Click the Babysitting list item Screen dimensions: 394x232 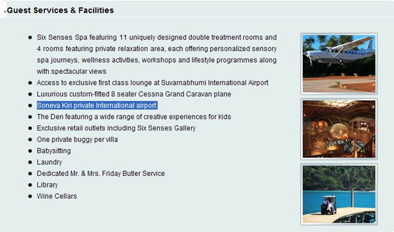[54, 151]
